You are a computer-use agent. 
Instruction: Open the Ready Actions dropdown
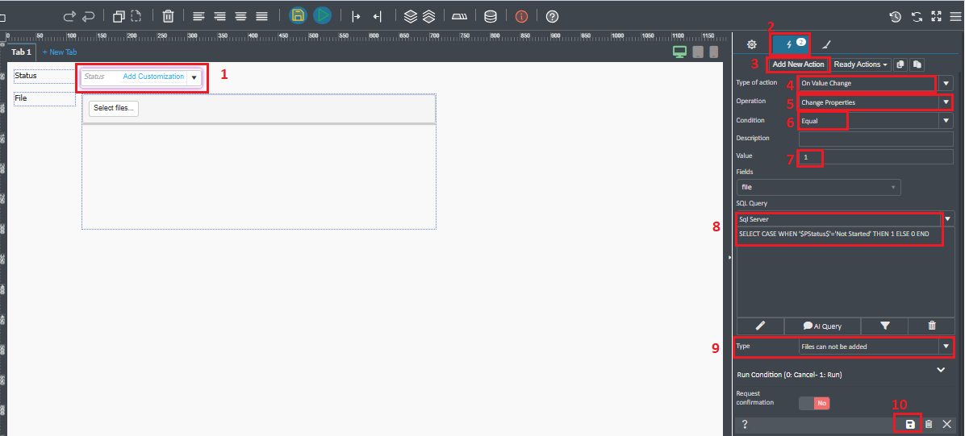click(x=860, y=64)
